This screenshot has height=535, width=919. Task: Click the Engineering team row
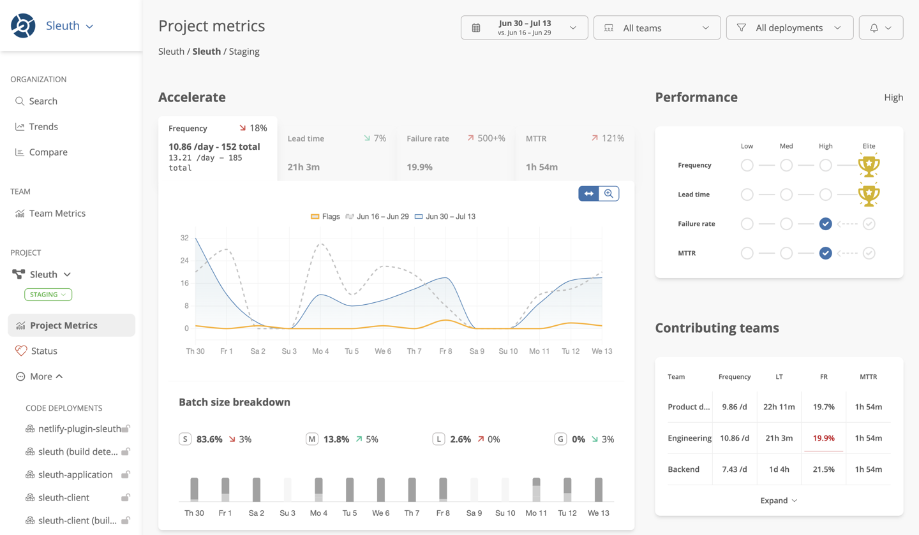pos(779,438)
